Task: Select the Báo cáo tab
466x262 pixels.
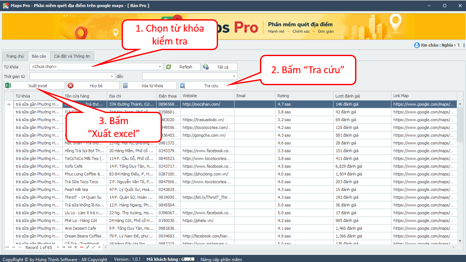Action: [39, 56]
